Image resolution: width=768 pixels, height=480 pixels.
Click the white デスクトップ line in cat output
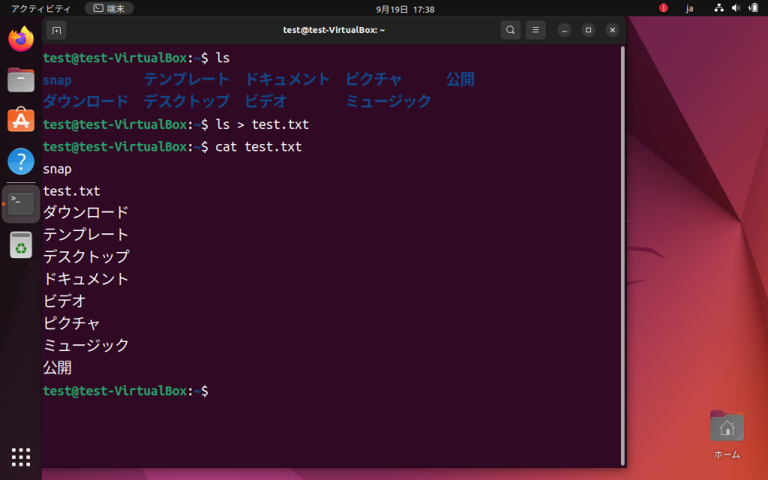(x=85, y=256)
